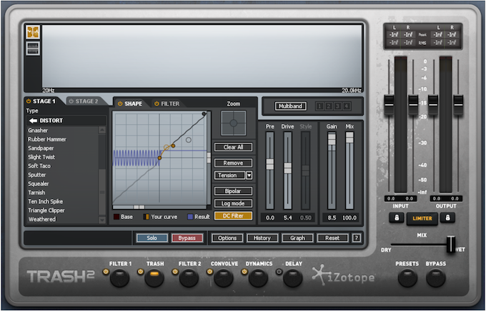Toggle the Stage 1 power icon

click(29, 101)
